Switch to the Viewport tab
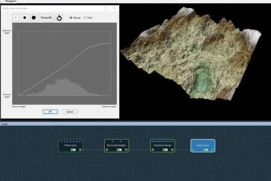The image size is (271, 181). pyautogui.click(x=10, y=1)
